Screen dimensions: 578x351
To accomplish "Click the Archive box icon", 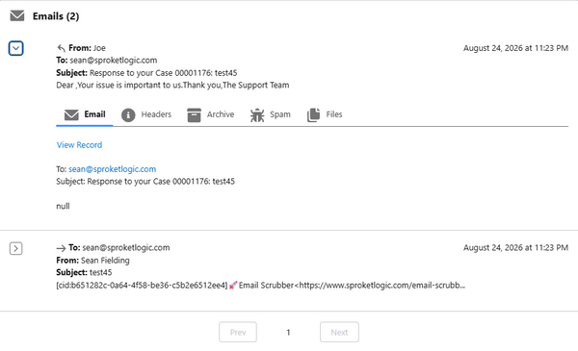I will click(x=194, y=114).
